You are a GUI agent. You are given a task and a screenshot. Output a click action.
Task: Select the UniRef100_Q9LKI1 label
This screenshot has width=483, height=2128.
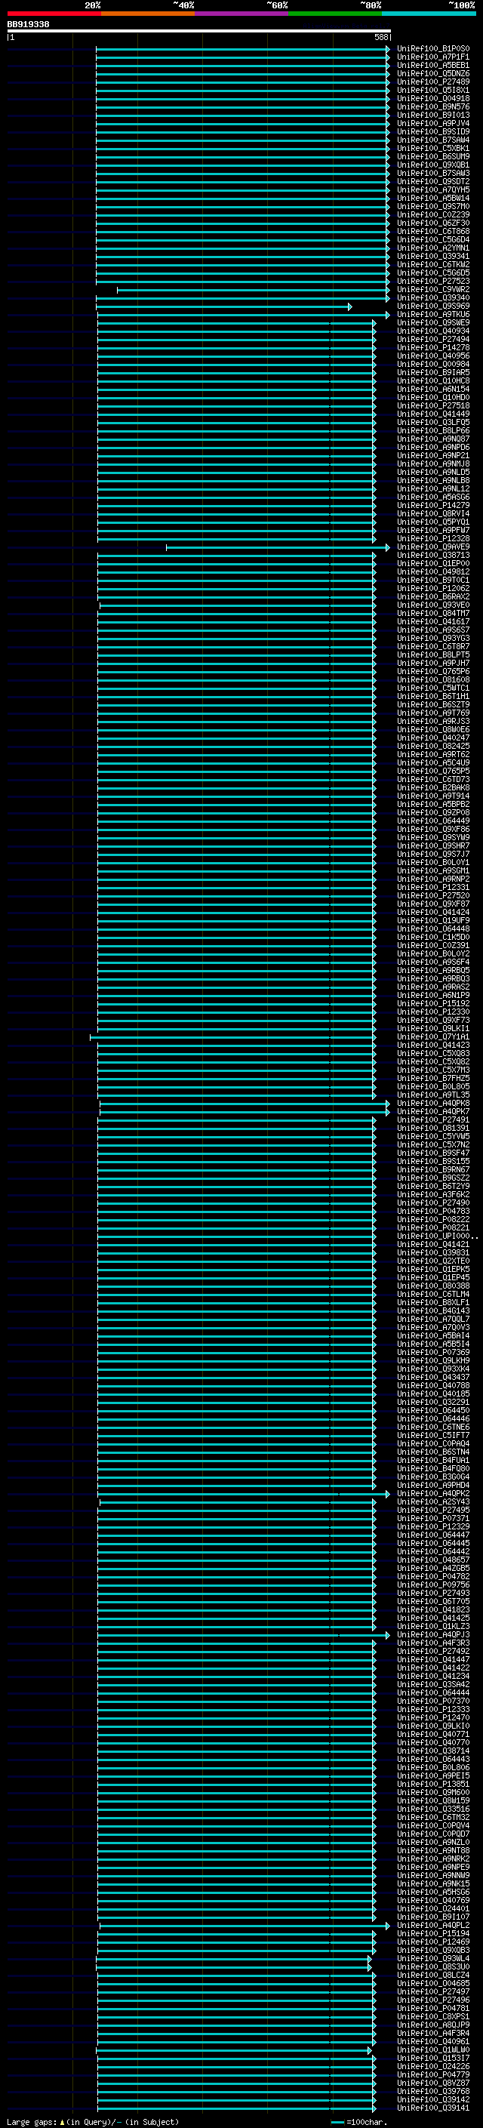tap(432, 1028)
